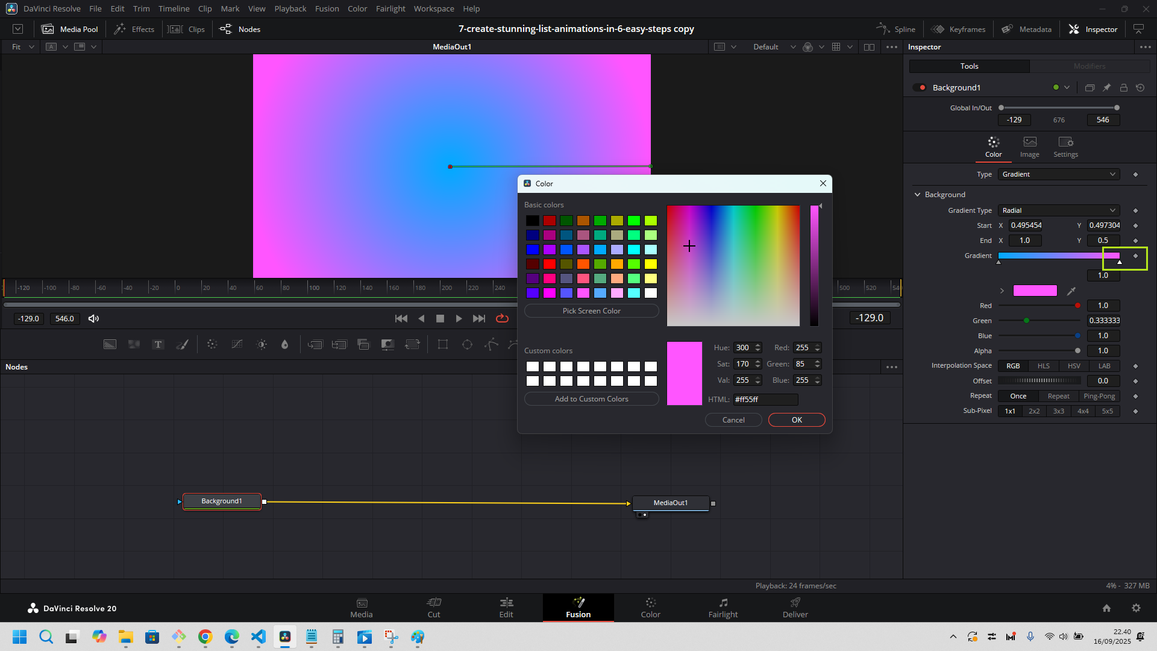Screen dimensions: 1157x651
Task: Lock the Background1 tool controls
Action: point(1123,87)
